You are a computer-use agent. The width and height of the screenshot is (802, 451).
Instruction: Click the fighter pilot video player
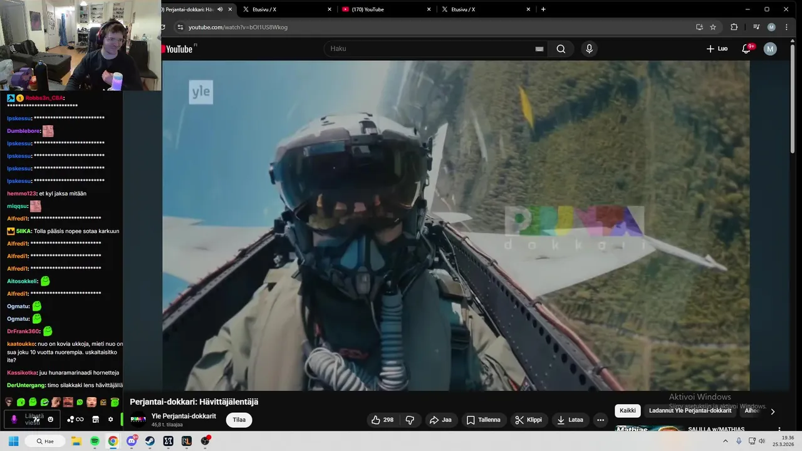click(x=456, y=225)
